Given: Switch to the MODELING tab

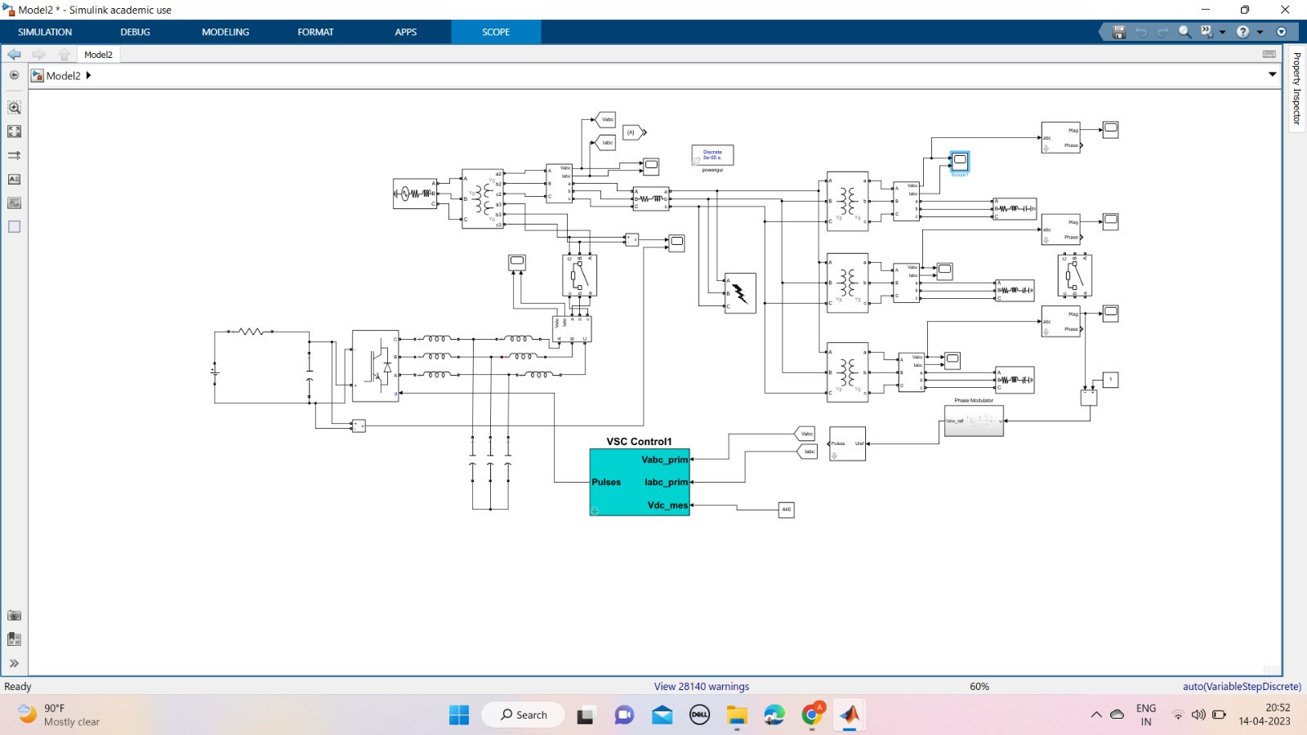Looking at the screenshot, I should click(x=225, y=32).
